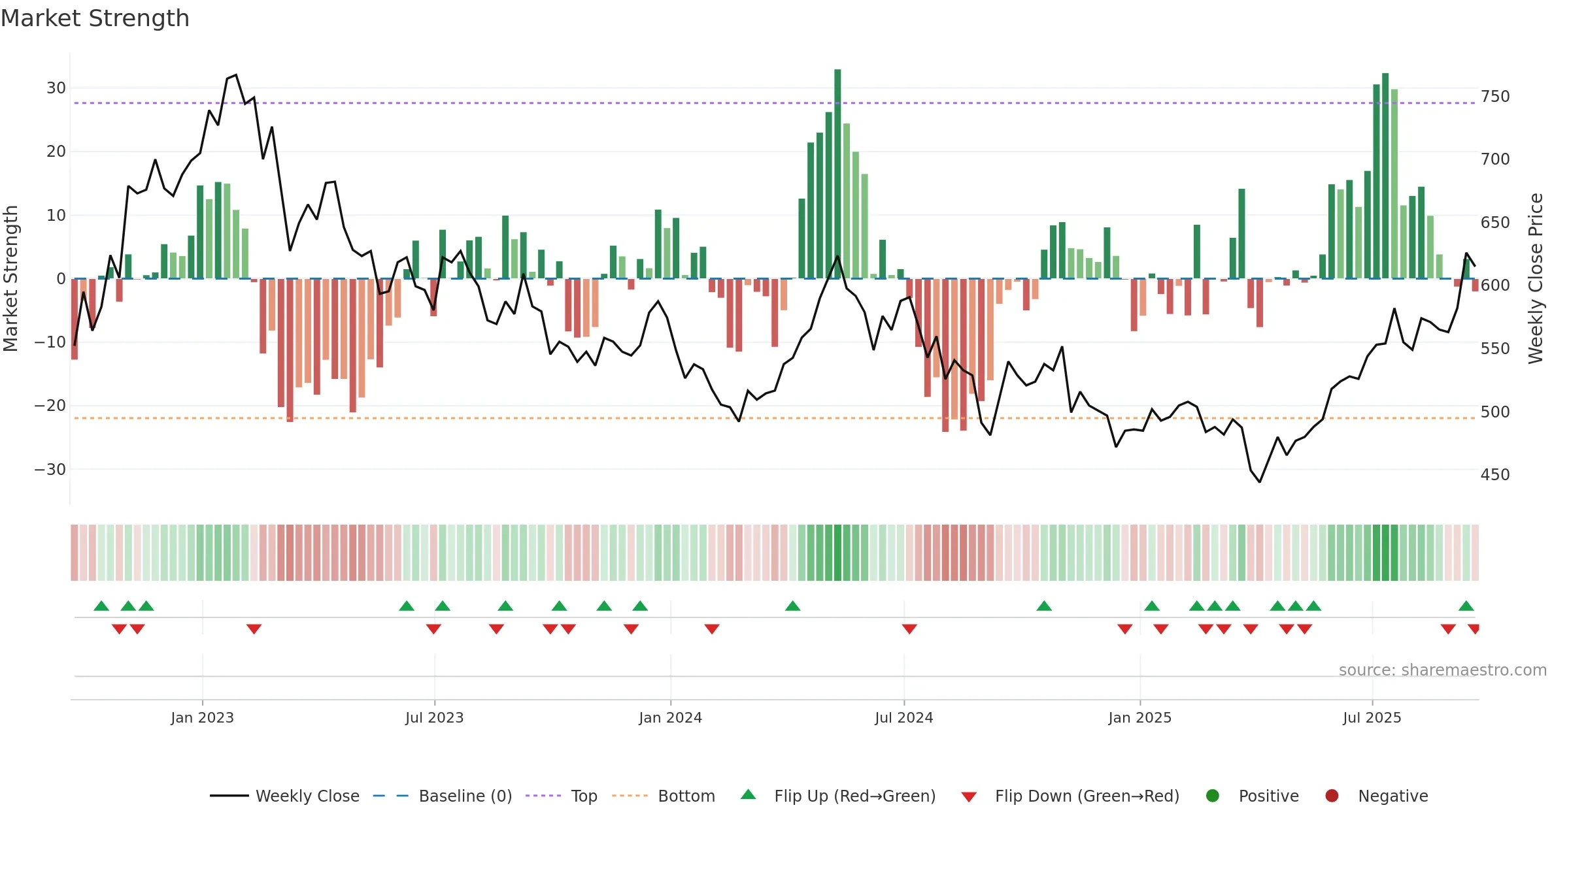The width and height of the screenshot is (1569, 882).
Task: Click the Jul 2024 x-axis label
Action: click(x=904, y=717)
